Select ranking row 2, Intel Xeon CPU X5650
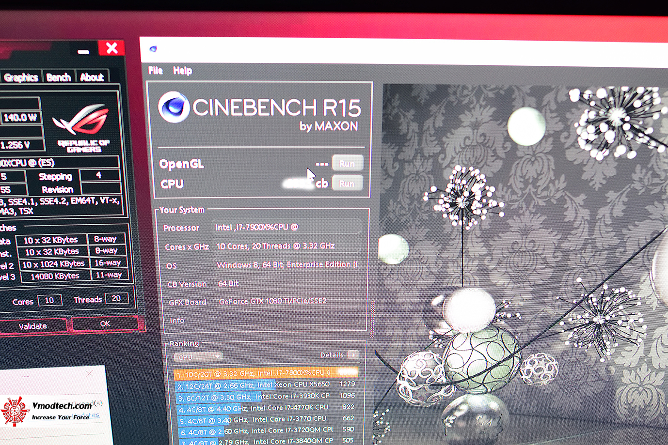 coord(266,385)
